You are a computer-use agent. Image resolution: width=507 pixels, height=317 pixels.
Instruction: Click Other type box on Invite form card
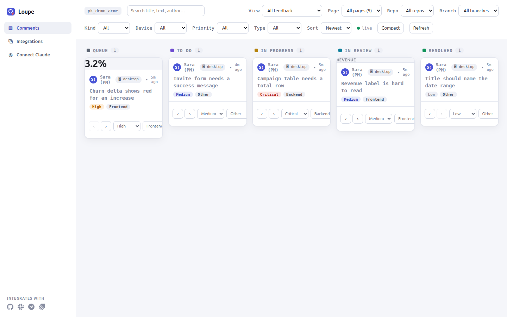(x=236, y=114)
